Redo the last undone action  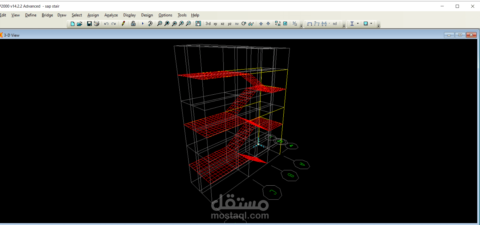tap(113, 24)
